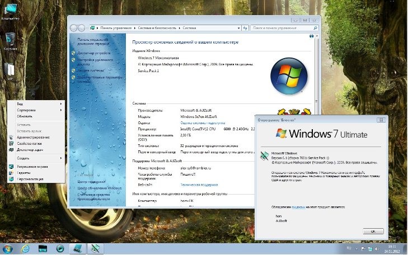Screen dimensions: 408x255
Task: Click the лицензии link in About dialog
Action: (x=298, y=207)
